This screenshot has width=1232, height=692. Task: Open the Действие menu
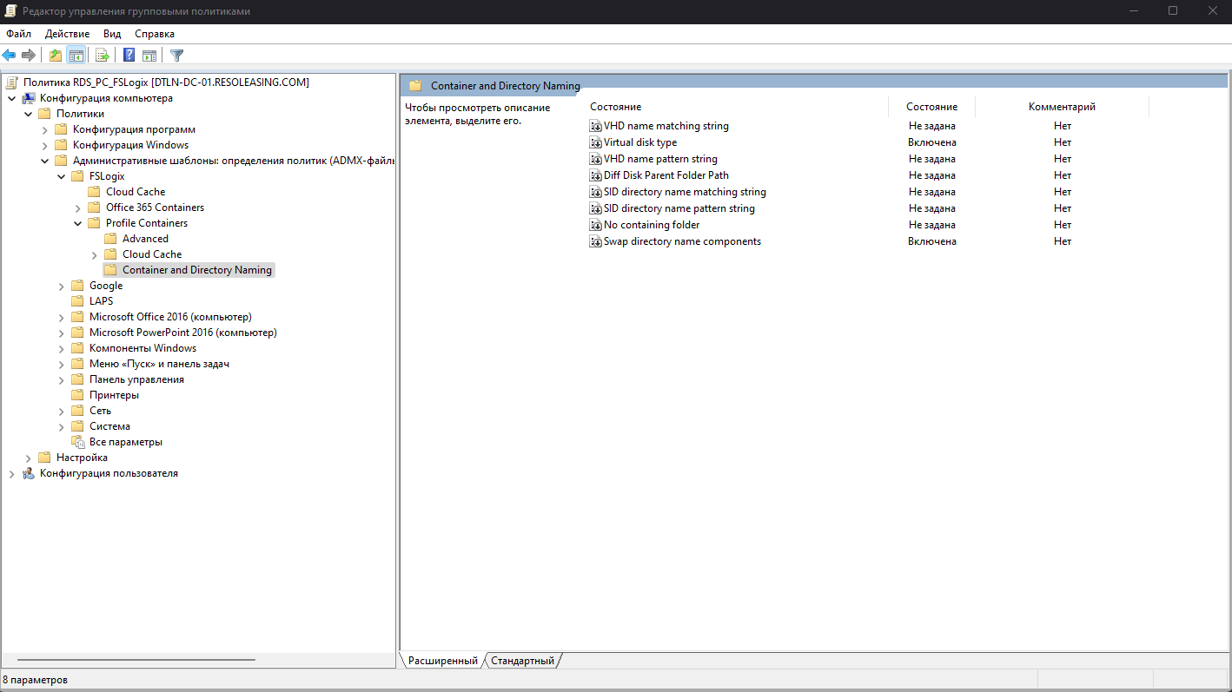point(66,33)
